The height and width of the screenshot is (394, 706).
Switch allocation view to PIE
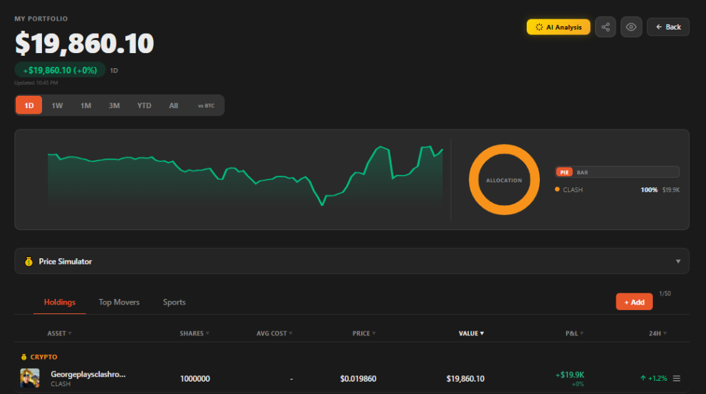click(x=564, y=172)
